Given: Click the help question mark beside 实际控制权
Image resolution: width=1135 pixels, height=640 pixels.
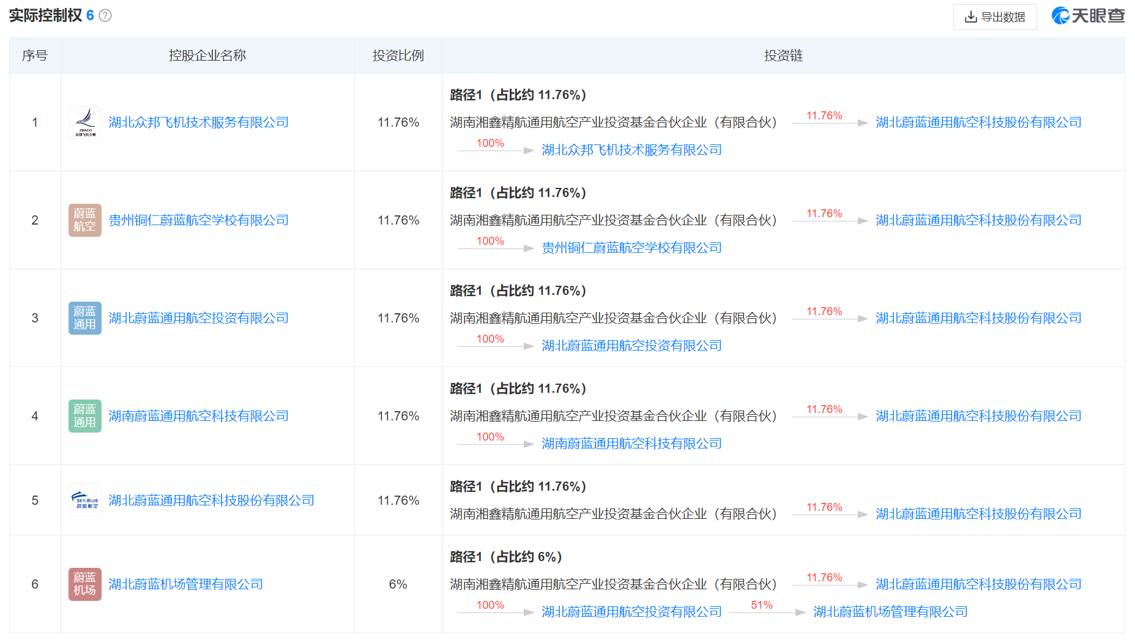Looking at the screenshot, I should pyautogui.click(x=105, y=16).
